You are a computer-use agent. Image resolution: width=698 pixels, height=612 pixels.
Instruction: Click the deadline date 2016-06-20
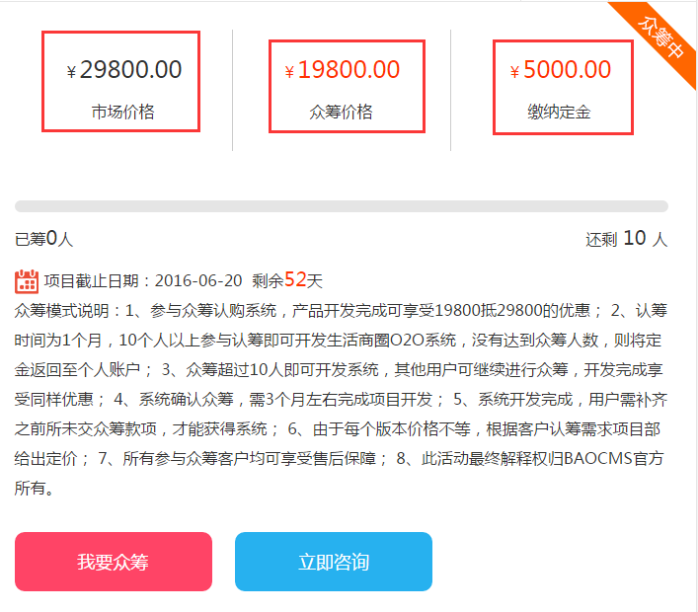point(198,281)
